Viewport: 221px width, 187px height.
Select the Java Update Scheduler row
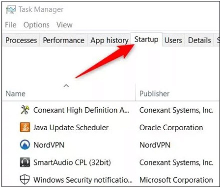[111, 127]
